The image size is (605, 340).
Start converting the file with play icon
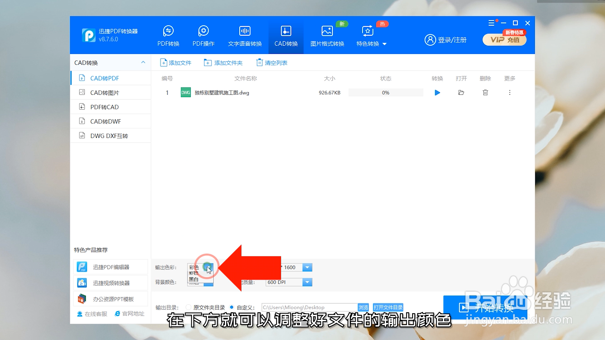tap(437, 93)
